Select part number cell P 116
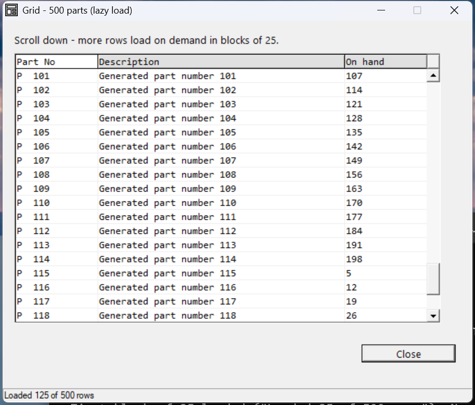475x405 pixels. [x=56, y=288]
